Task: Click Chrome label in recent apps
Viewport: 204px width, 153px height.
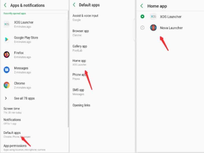Action: pos(19,83)
